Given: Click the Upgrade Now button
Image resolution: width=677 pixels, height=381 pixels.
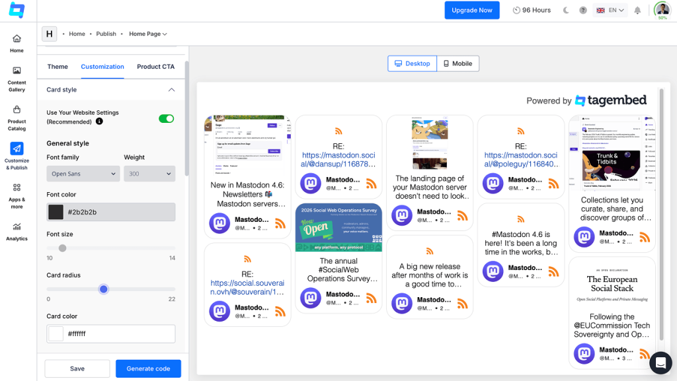Looking at the screenshot, I should [x=472, y=11].
